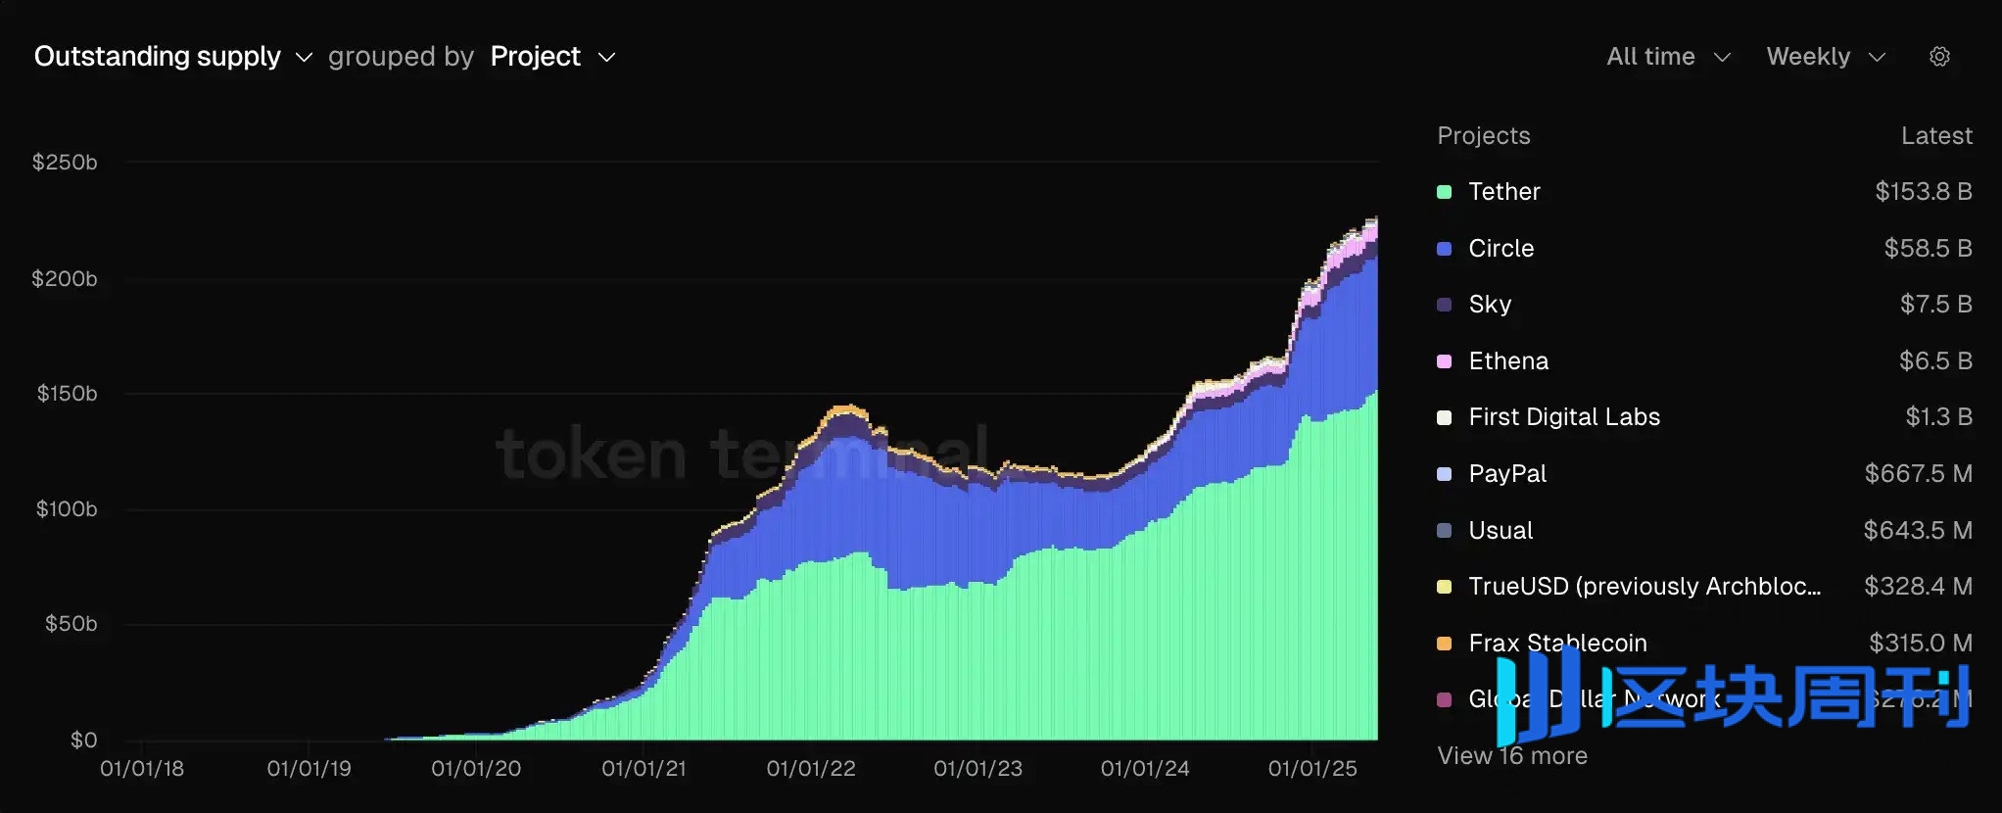Click the Circle blue legend marker
This screenshot has height=813, width=2002.
[1444, 249]
